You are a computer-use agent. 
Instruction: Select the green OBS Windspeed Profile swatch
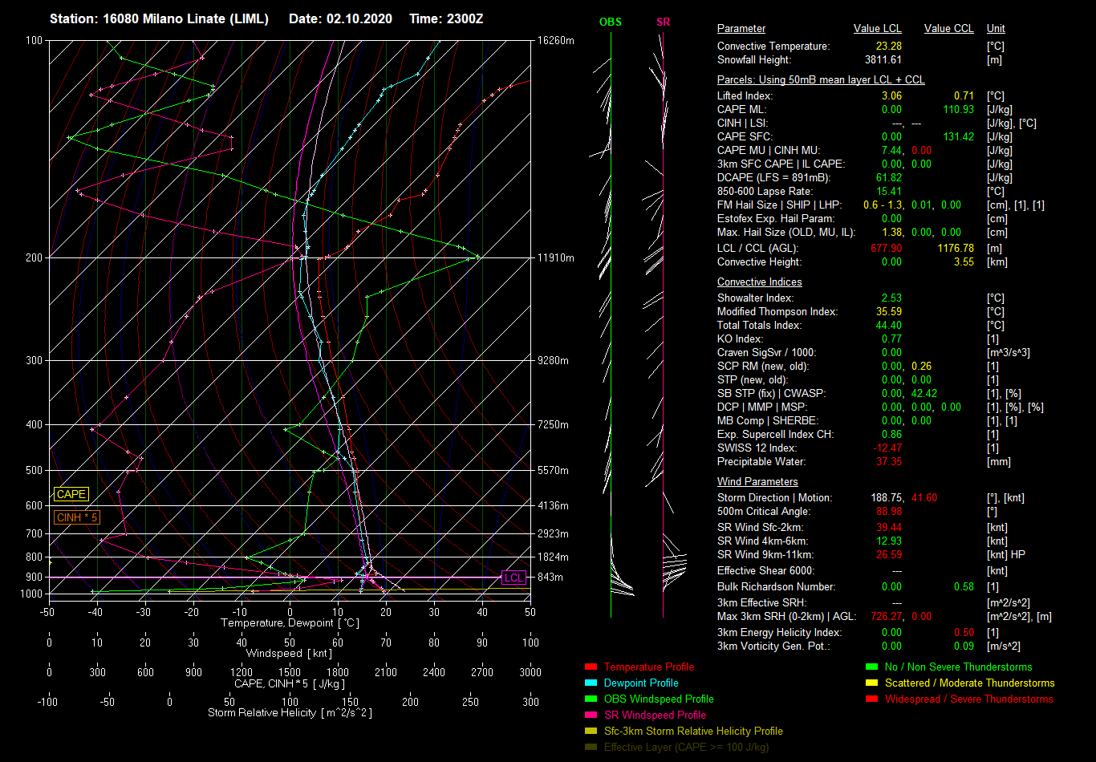pyautogui.click(x=591, y=699)
